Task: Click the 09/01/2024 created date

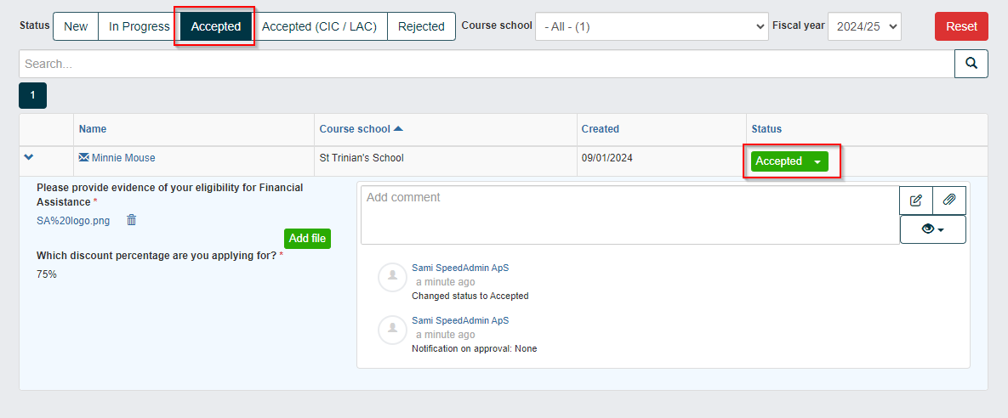Action: point(607,157)
